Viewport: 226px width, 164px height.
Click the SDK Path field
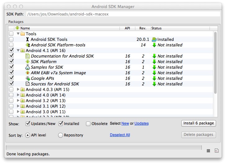[123, 14]
